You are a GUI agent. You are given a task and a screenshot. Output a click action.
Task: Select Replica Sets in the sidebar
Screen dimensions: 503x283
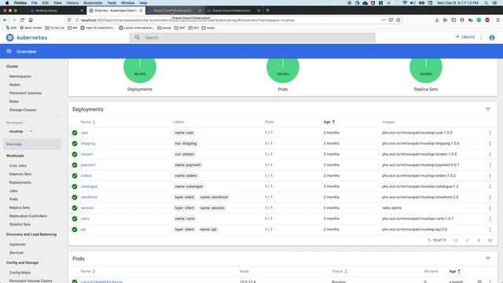tap(20, 208)
